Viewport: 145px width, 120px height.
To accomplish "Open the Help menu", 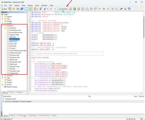I will pos(51,6).
